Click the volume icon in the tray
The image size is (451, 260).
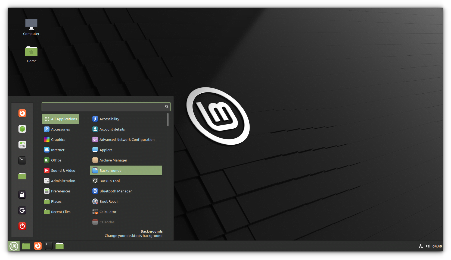coord(427,246)
